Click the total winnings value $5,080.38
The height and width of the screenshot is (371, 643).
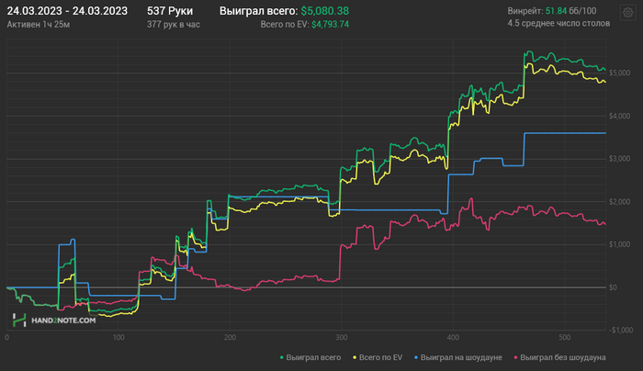(325, 11)
